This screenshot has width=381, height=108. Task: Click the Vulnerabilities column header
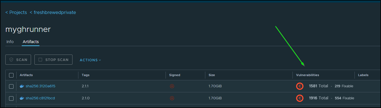pyautogui.click(x=308, y=75)
